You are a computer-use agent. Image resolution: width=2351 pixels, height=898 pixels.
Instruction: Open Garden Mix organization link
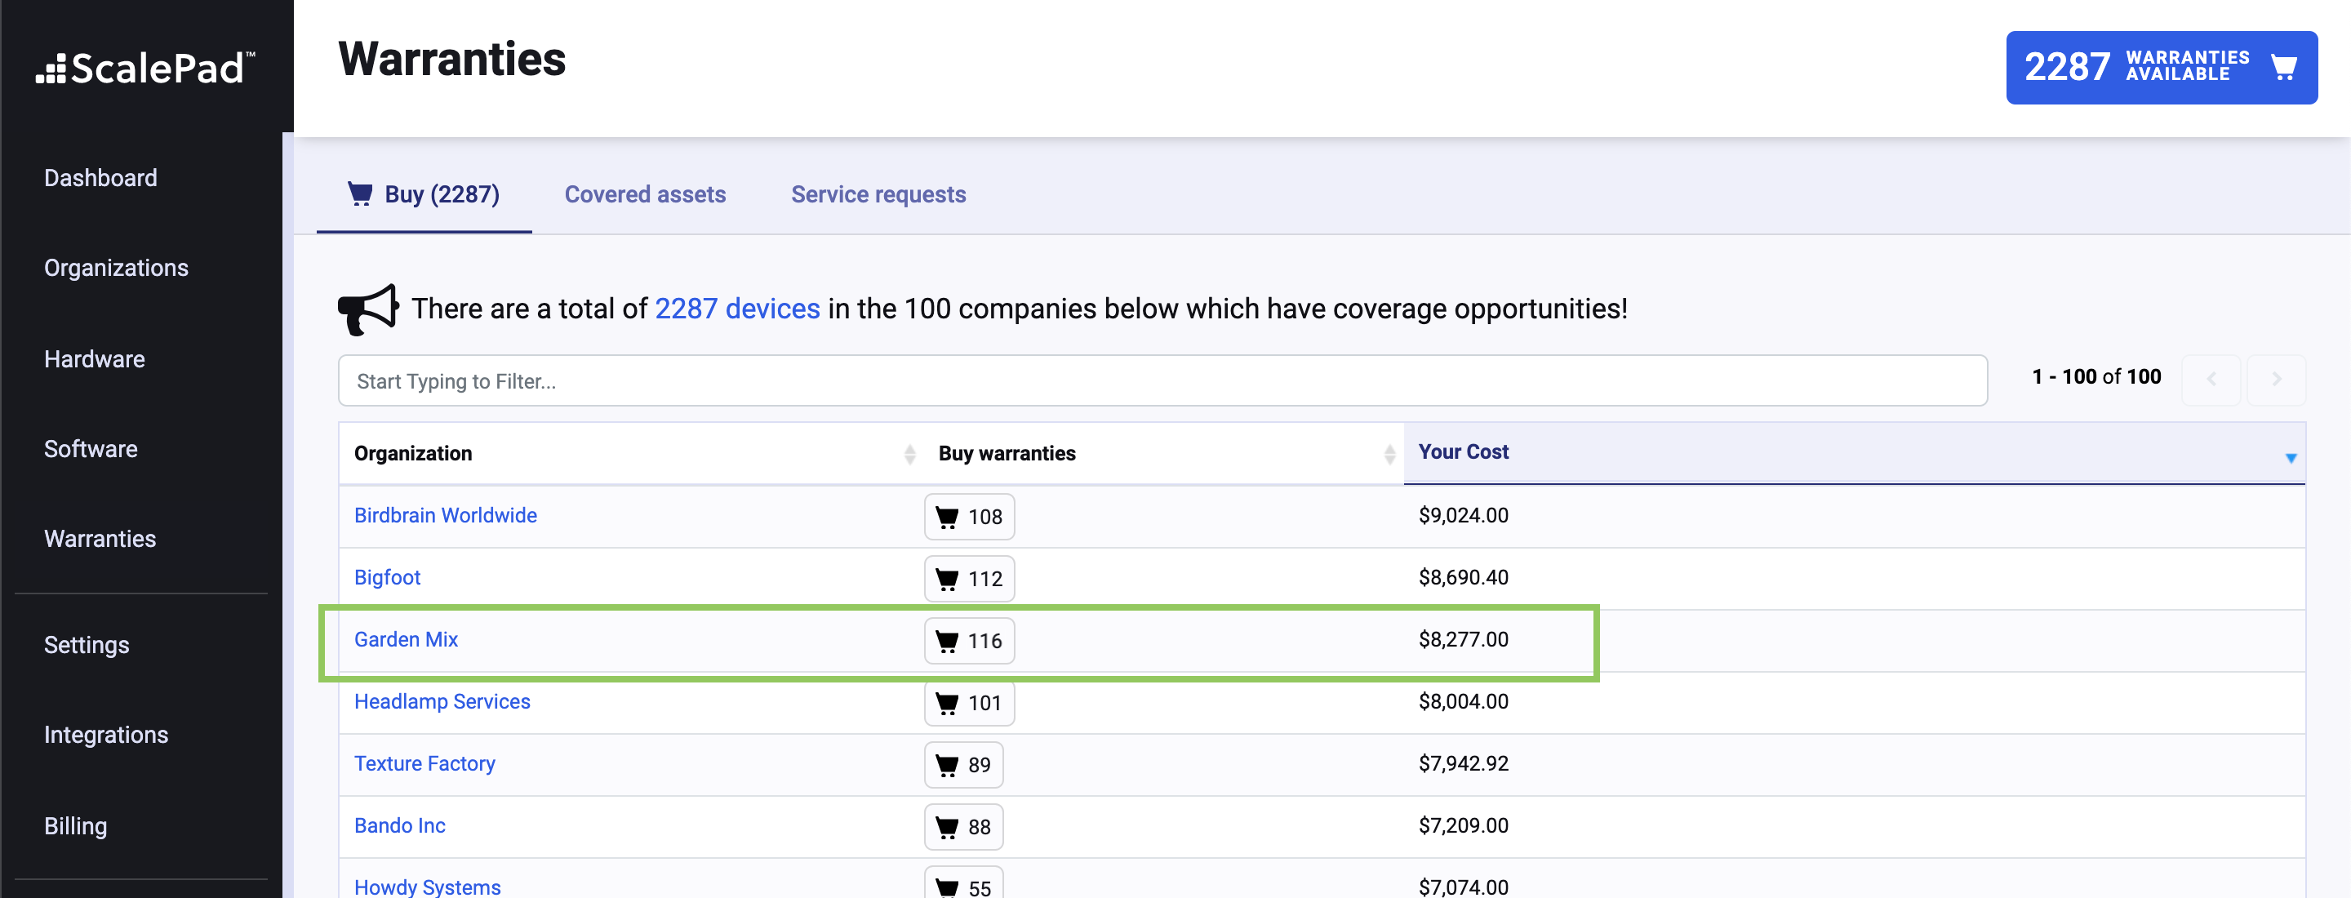tap(407, 639)
